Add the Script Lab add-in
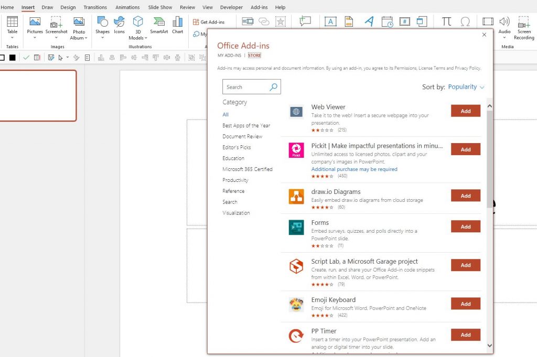 466,265
